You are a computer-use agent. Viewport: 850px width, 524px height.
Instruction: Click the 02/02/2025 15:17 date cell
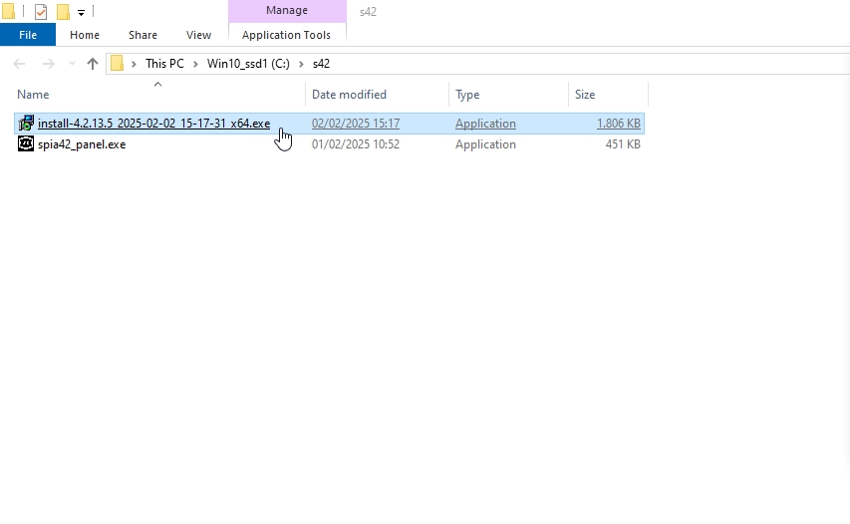pyautogui.click(x=356, y=124)
